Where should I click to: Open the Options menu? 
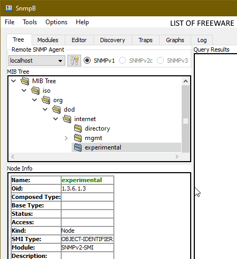point(56,22)
